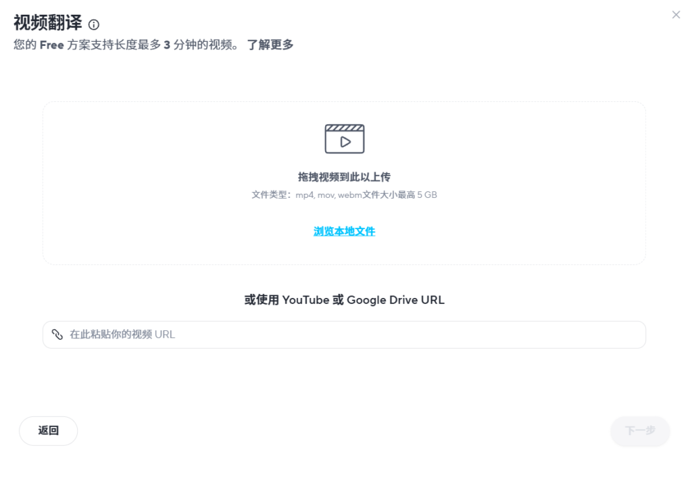The width and height of the screenshot is (692, 477).
Task: Open the 了解更多 link
Action: coord(270,45)
